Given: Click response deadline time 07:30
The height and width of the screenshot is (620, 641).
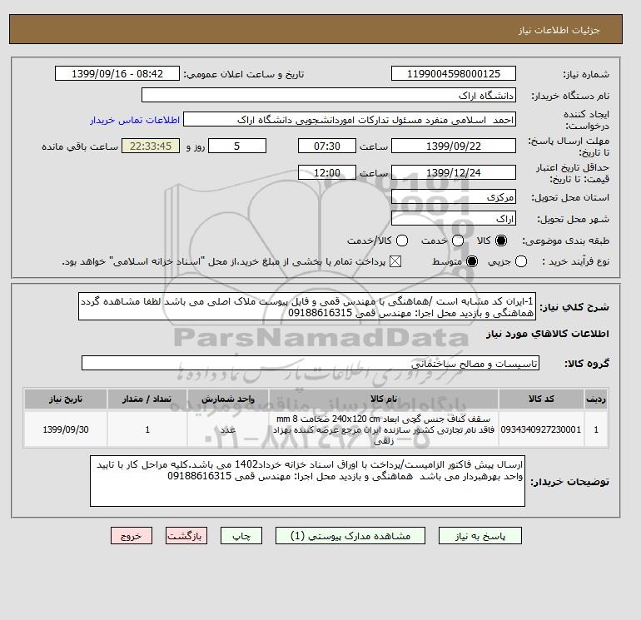Looking at the screenshot, I should [x=327, y=146].
